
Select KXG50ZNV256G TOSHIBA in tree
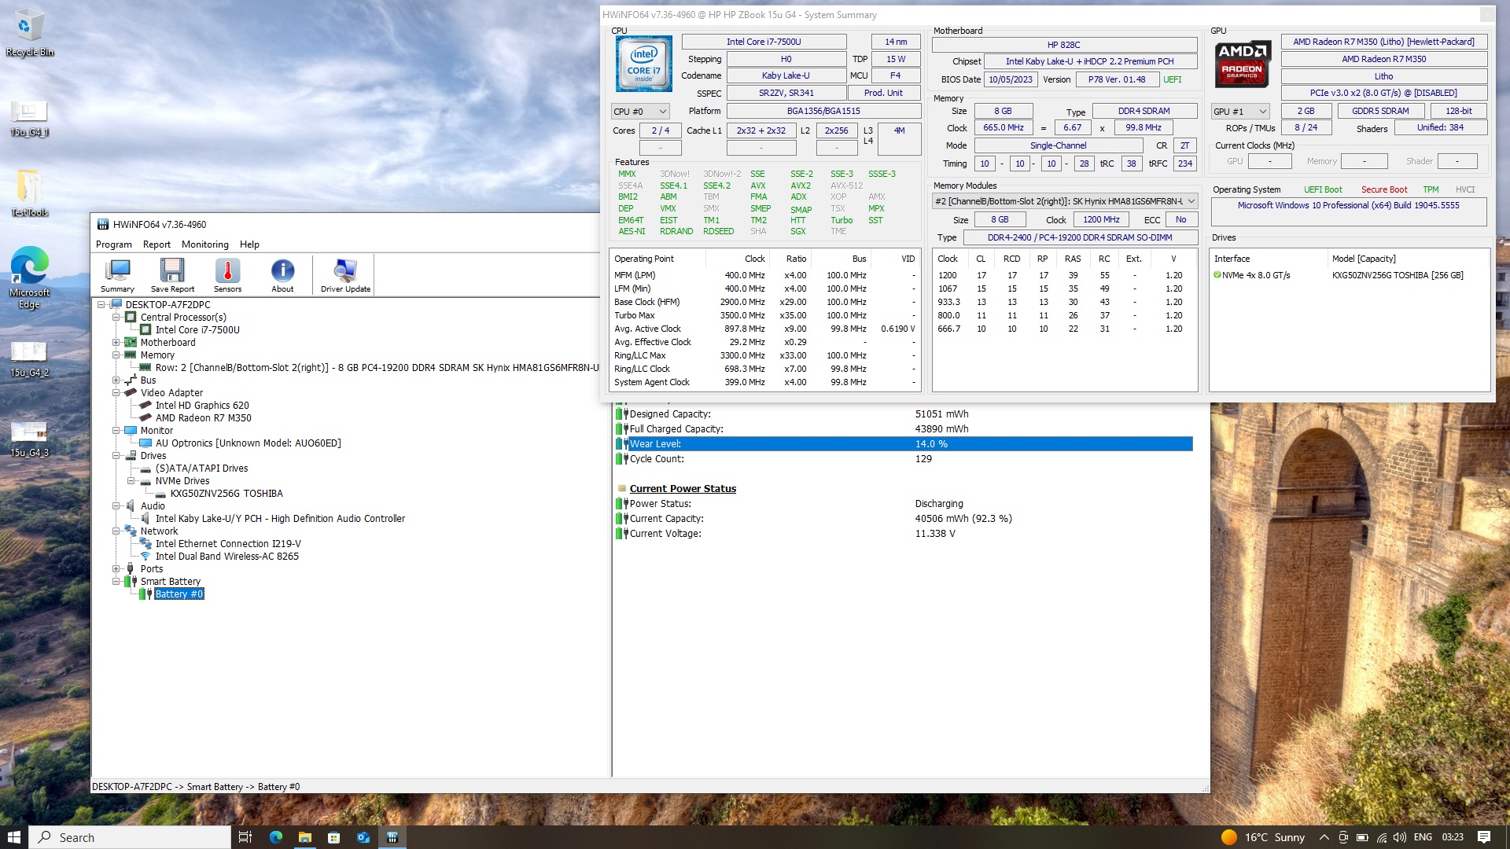[226, 493]
